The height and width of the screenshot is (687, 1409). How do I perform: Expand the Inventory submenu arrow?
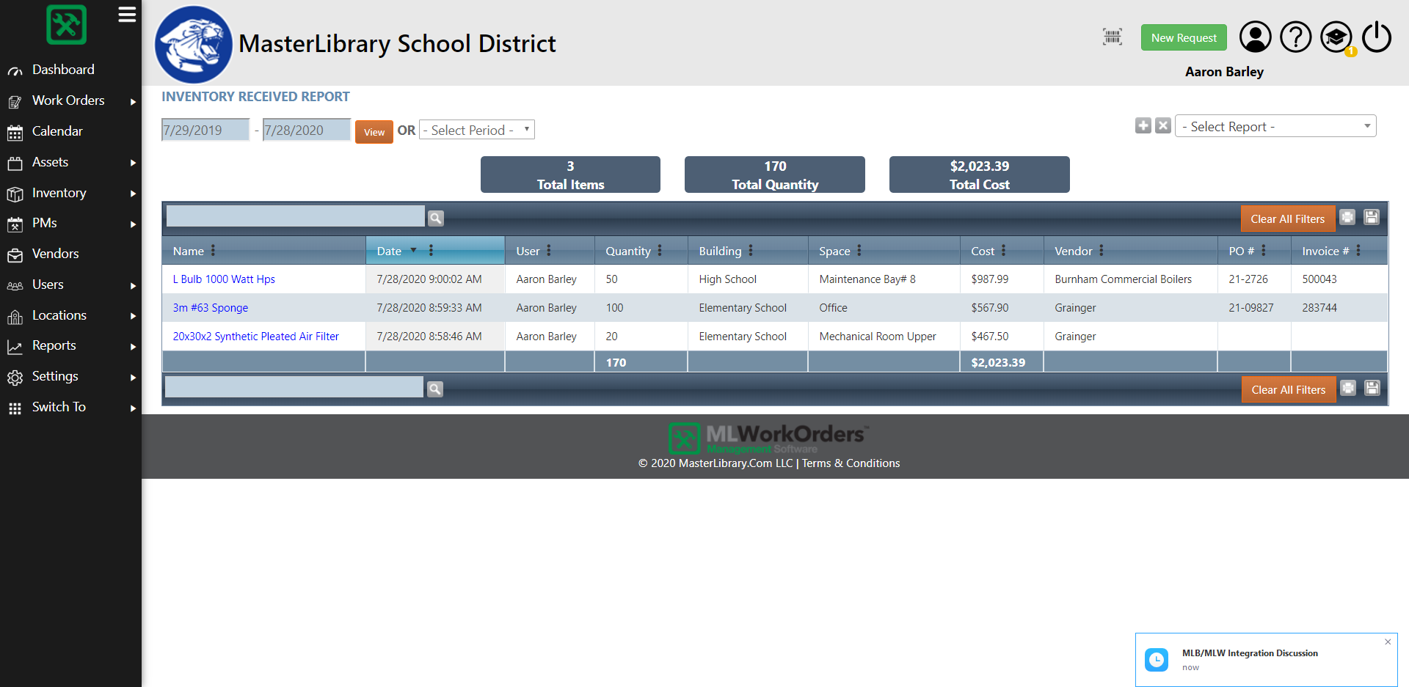[133, 194]
